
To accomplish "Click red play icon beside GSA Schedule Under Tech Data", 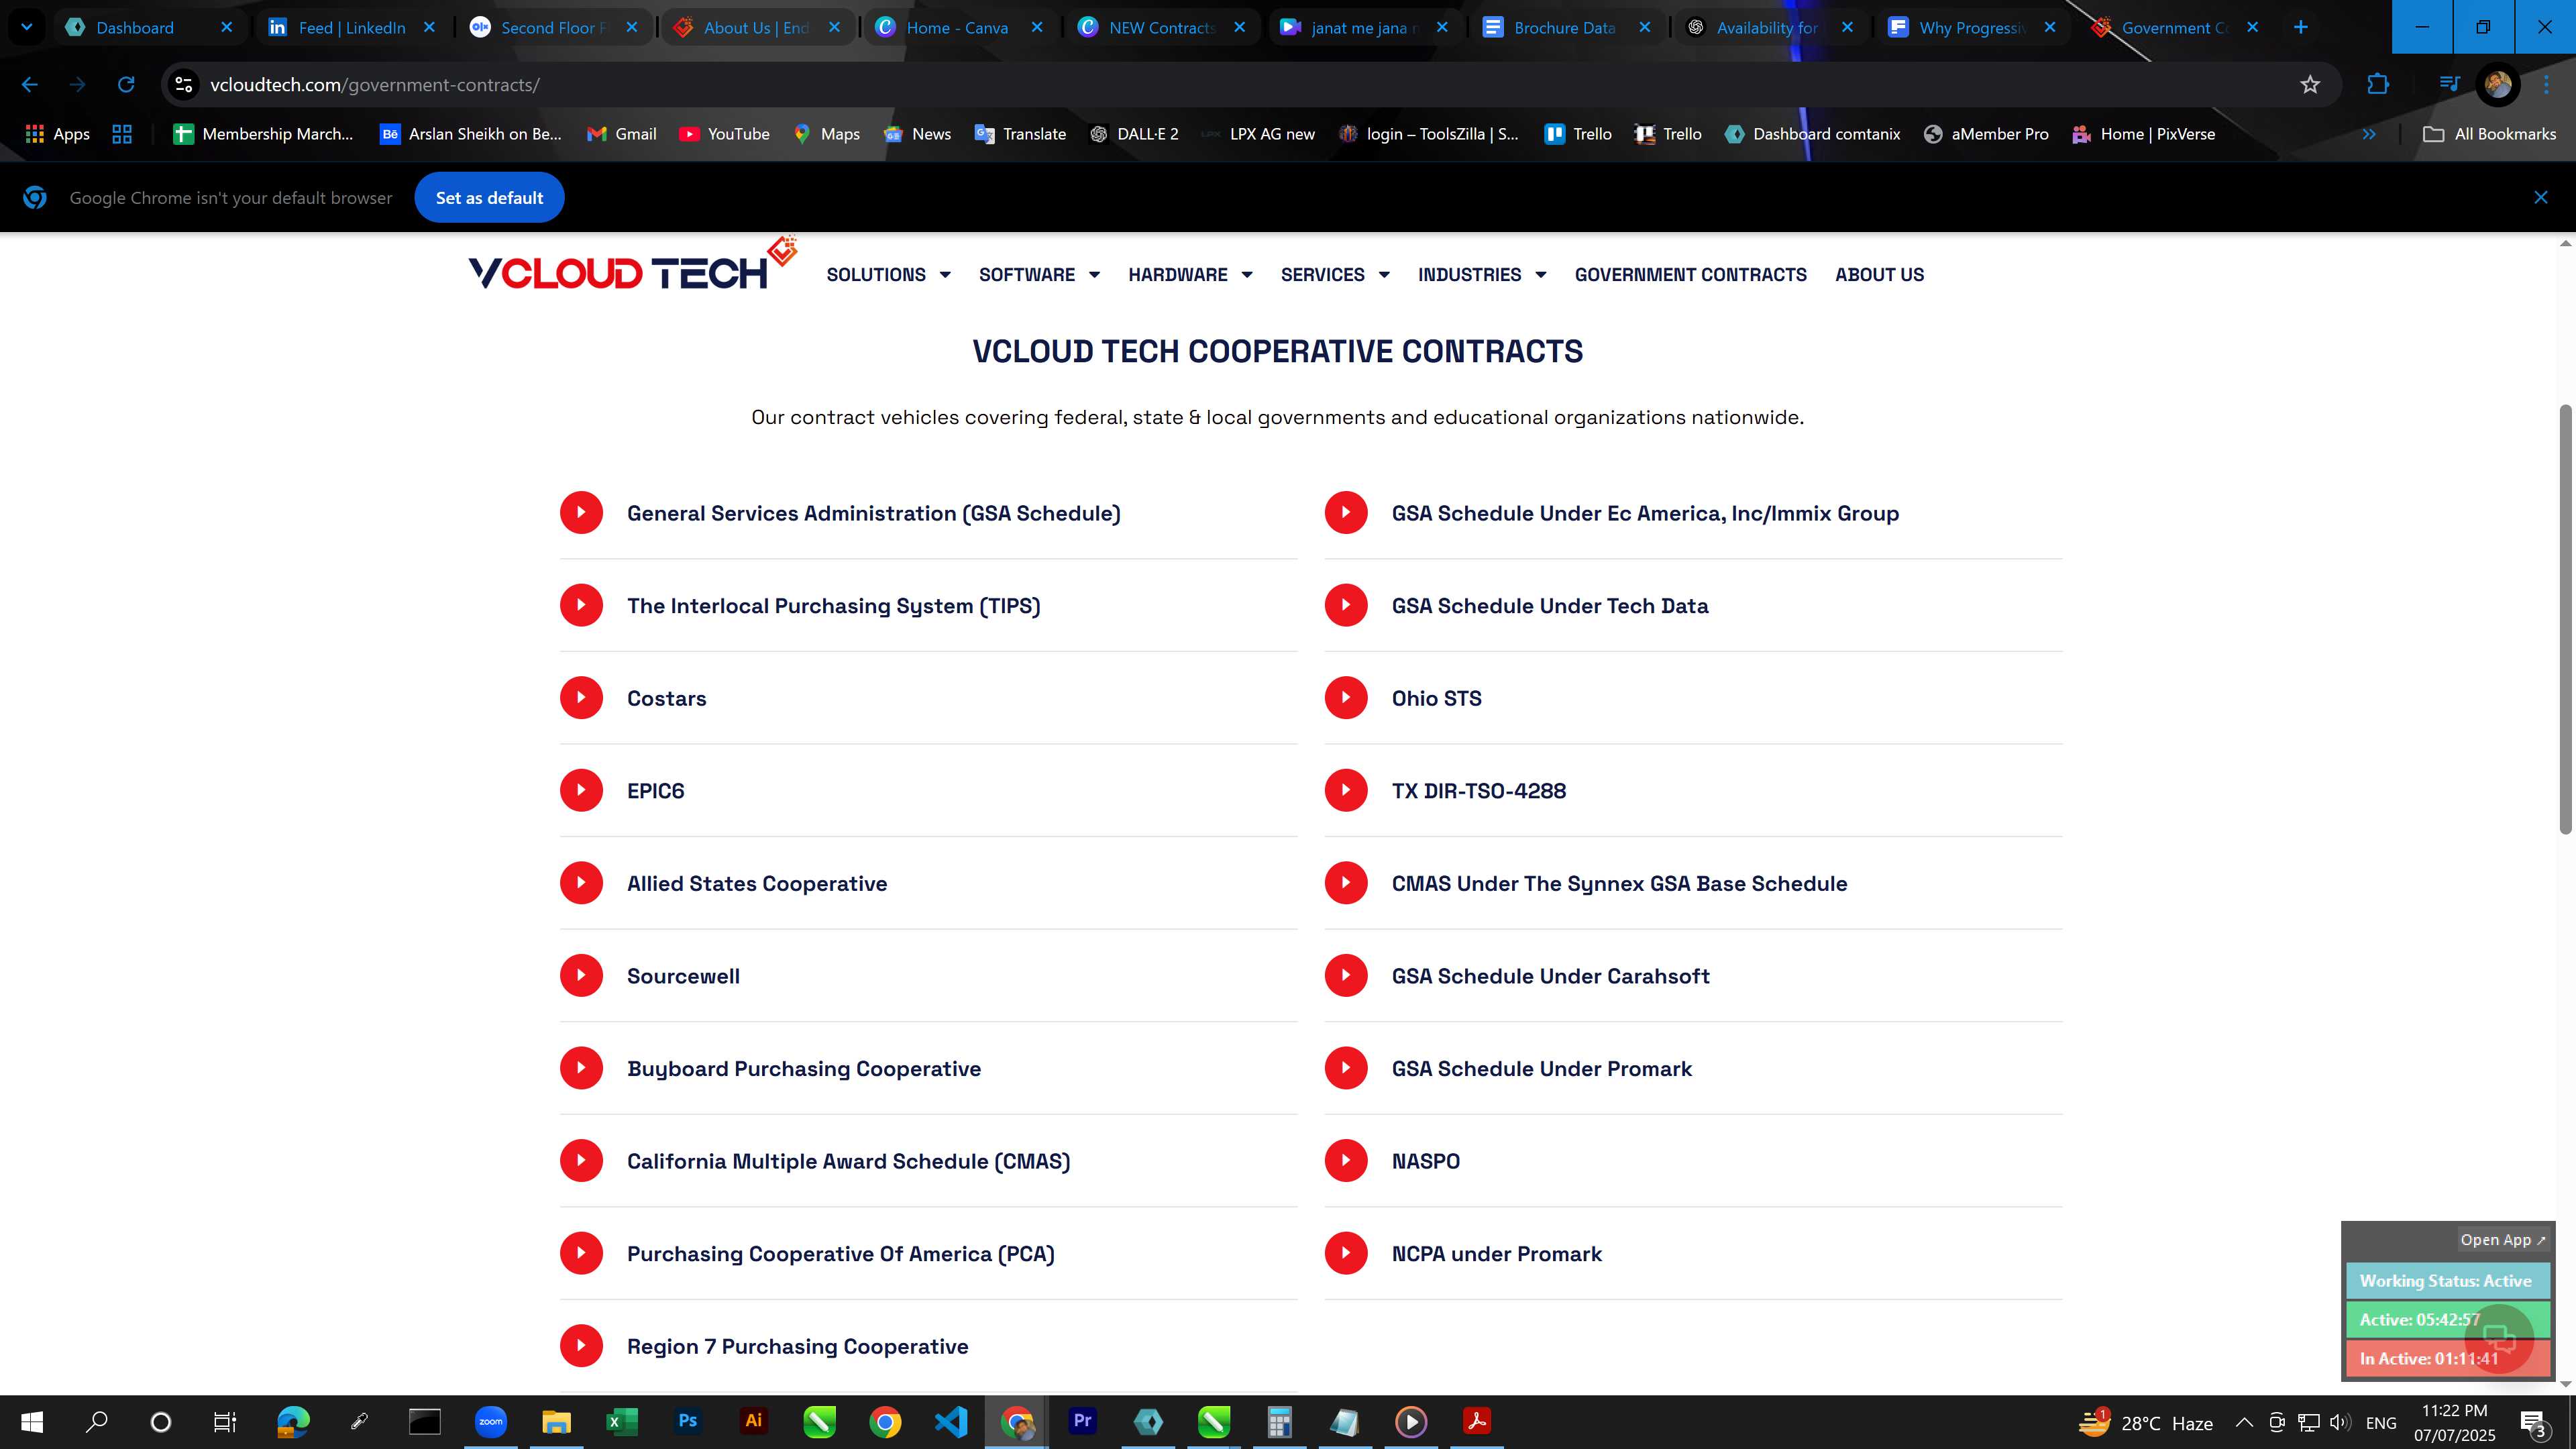I will point(1346,605).
